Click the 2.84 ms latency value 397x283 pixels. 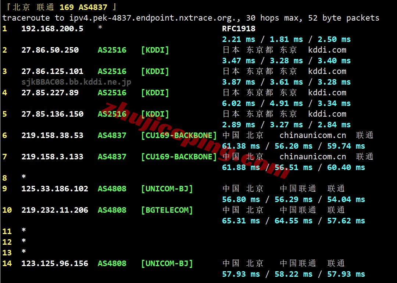tap(334, 125)
